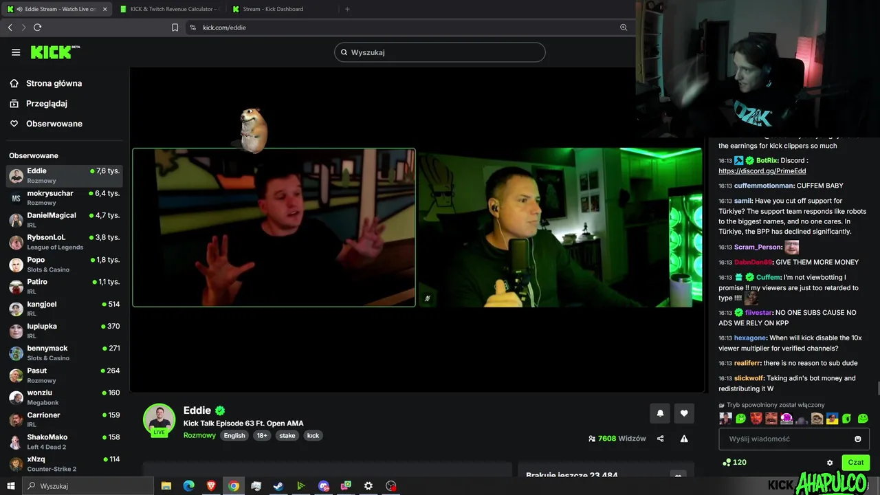
Task: Click Eddie's live profile avatar
Action: pos(159,420)
